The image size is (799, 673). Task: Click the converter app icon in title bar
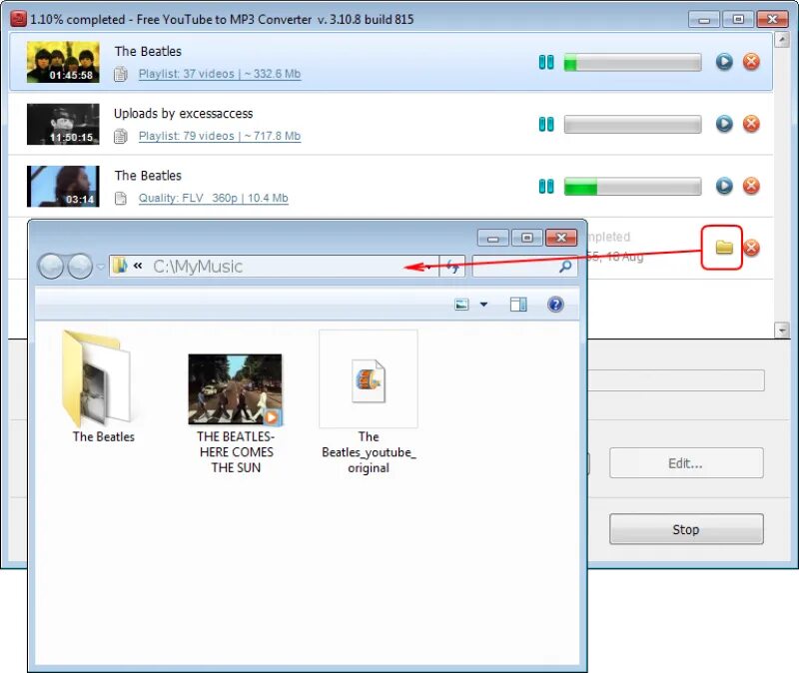(x=18, y=19)
